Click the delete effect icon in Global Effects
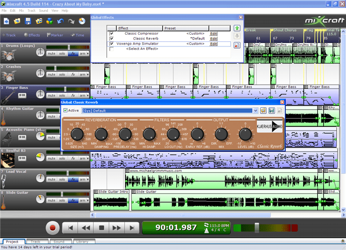 click(237, 45)
